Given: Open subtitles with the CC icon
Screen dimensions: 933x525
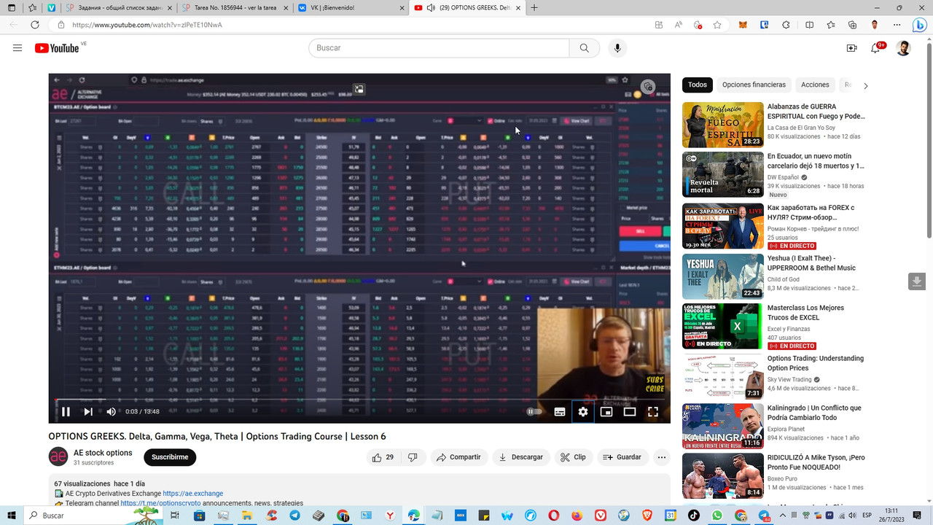Looking at the screenshot, I should [559, 411].
